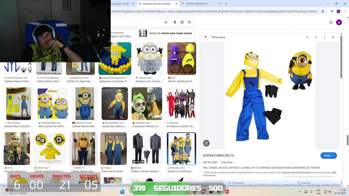This screenshot has width=349, height=196.
Task: Open Manualidades baby minion costume thumbnail
Action: point(115,103)
